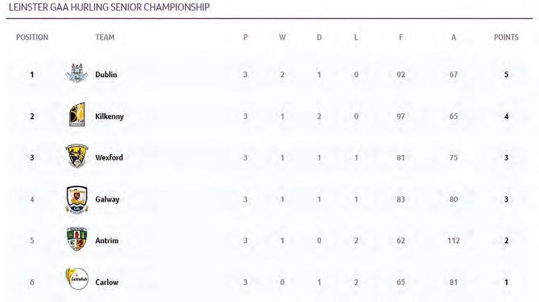Click the Antrim county crest icon
This screenshot has width=539, height=302.
77,240
